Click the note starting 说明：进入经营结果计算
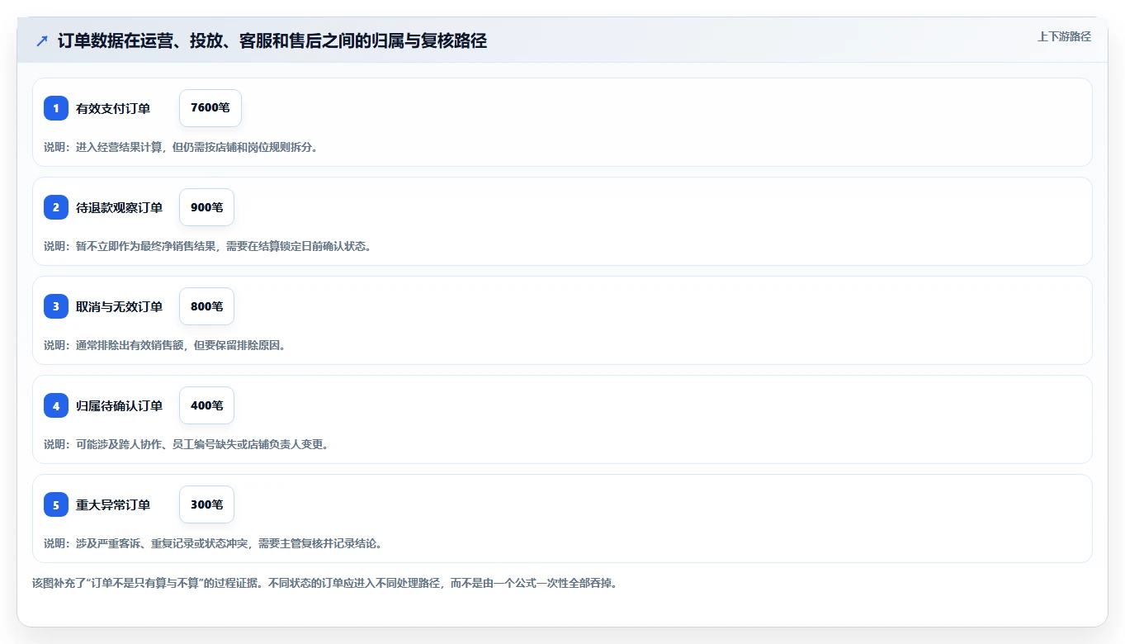Screen dimensions: 1125x644 click(181, 147)
